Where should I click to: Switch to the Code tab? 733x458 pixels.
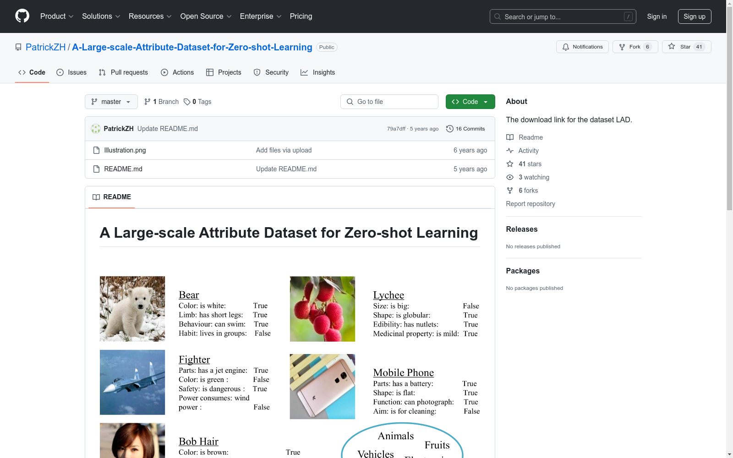(32, 72)
